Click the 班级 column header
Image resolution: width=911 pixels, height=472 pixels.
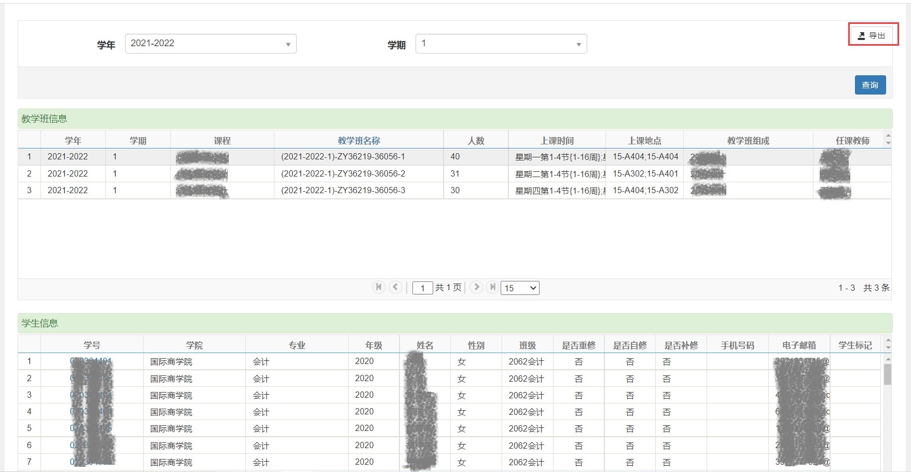coord(527,345)
